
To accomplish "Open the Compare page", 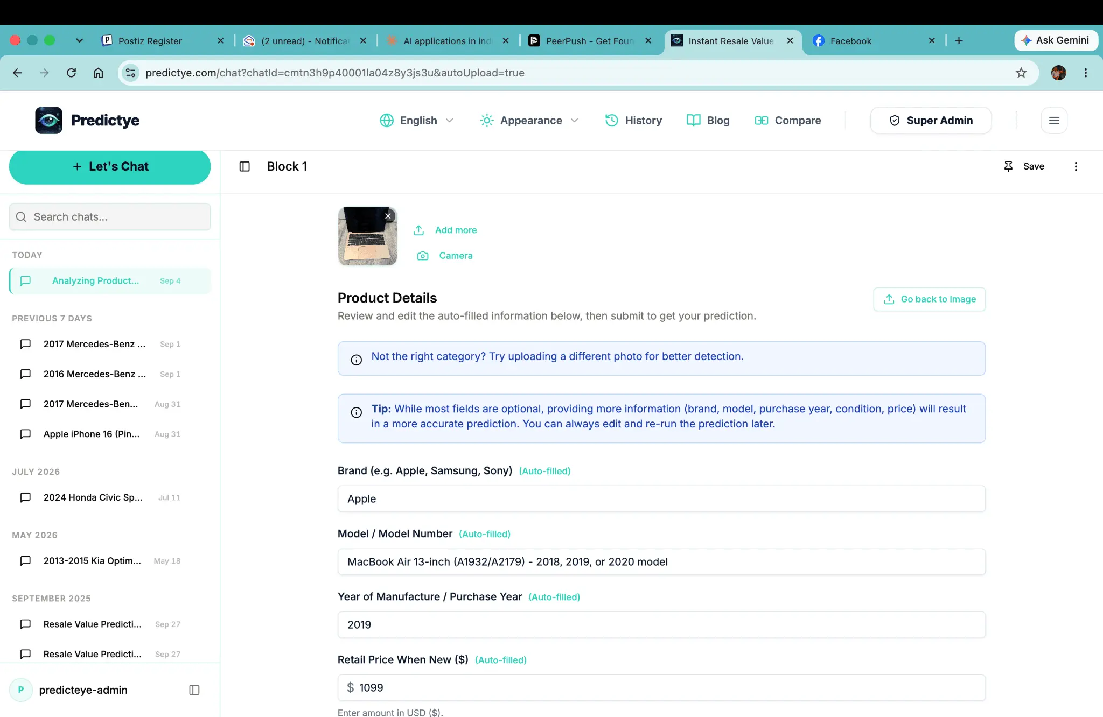I will click(x=788, y=120).
